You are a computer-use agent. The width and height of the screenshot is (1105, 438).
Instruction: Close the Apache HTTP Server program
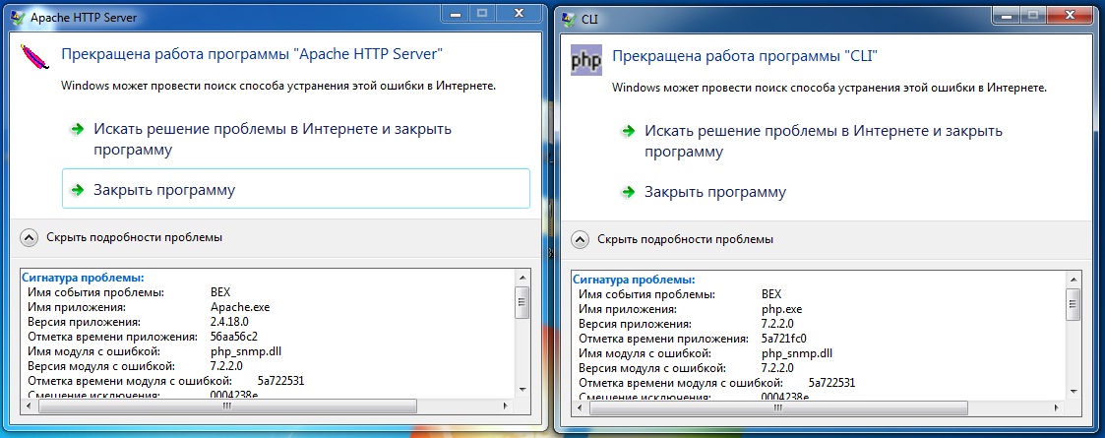pyautogui.click(x=296, y=188)
